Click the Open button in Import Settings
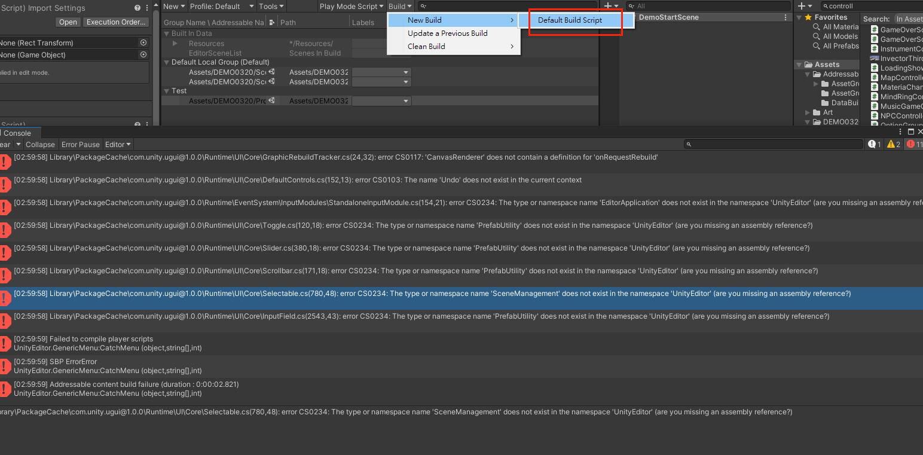This screenshot has width=923, height=455. click(68, 22)
